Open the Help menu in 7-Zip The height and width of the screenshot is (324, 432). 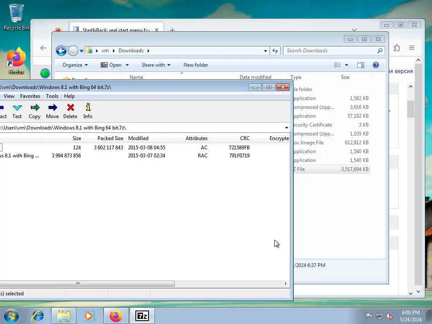(69, 96)
